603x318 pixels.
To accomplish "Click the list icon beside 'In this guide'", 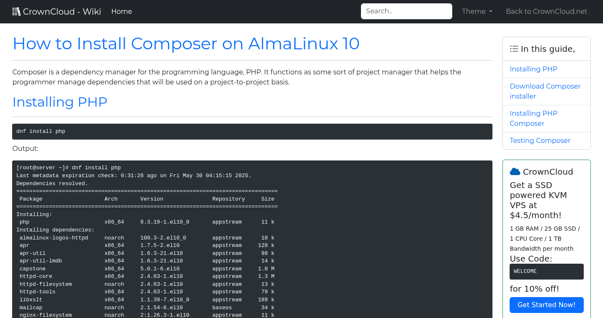I will tap(514, 48).
